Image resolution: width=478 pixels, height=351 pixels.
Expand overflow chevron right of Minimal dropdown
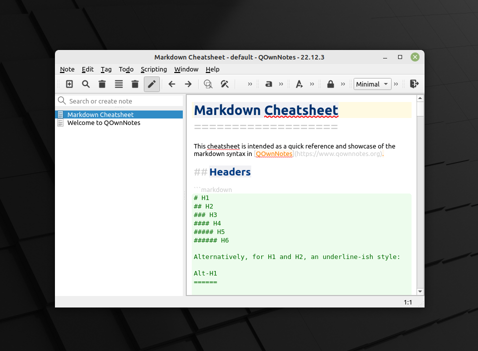396,84
